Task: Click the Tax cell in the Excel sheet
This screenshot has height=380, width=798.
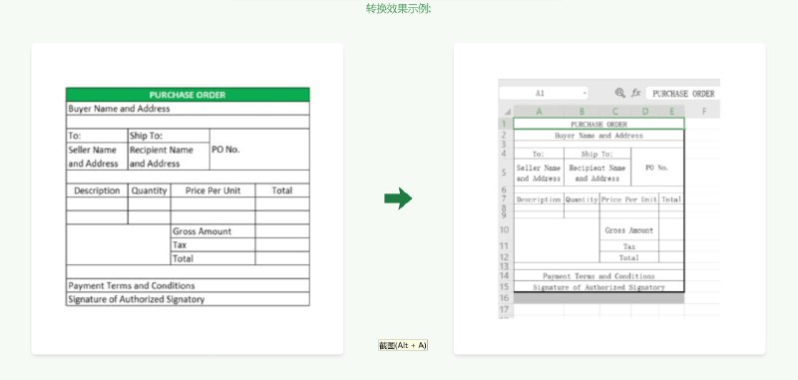Action: [629, 246]
